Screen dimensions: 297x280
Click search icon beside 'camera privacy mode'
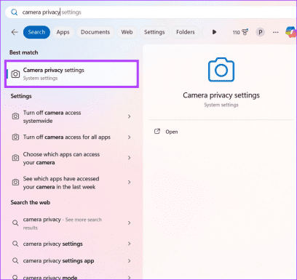pyautogui.click(x=15, y=277)
